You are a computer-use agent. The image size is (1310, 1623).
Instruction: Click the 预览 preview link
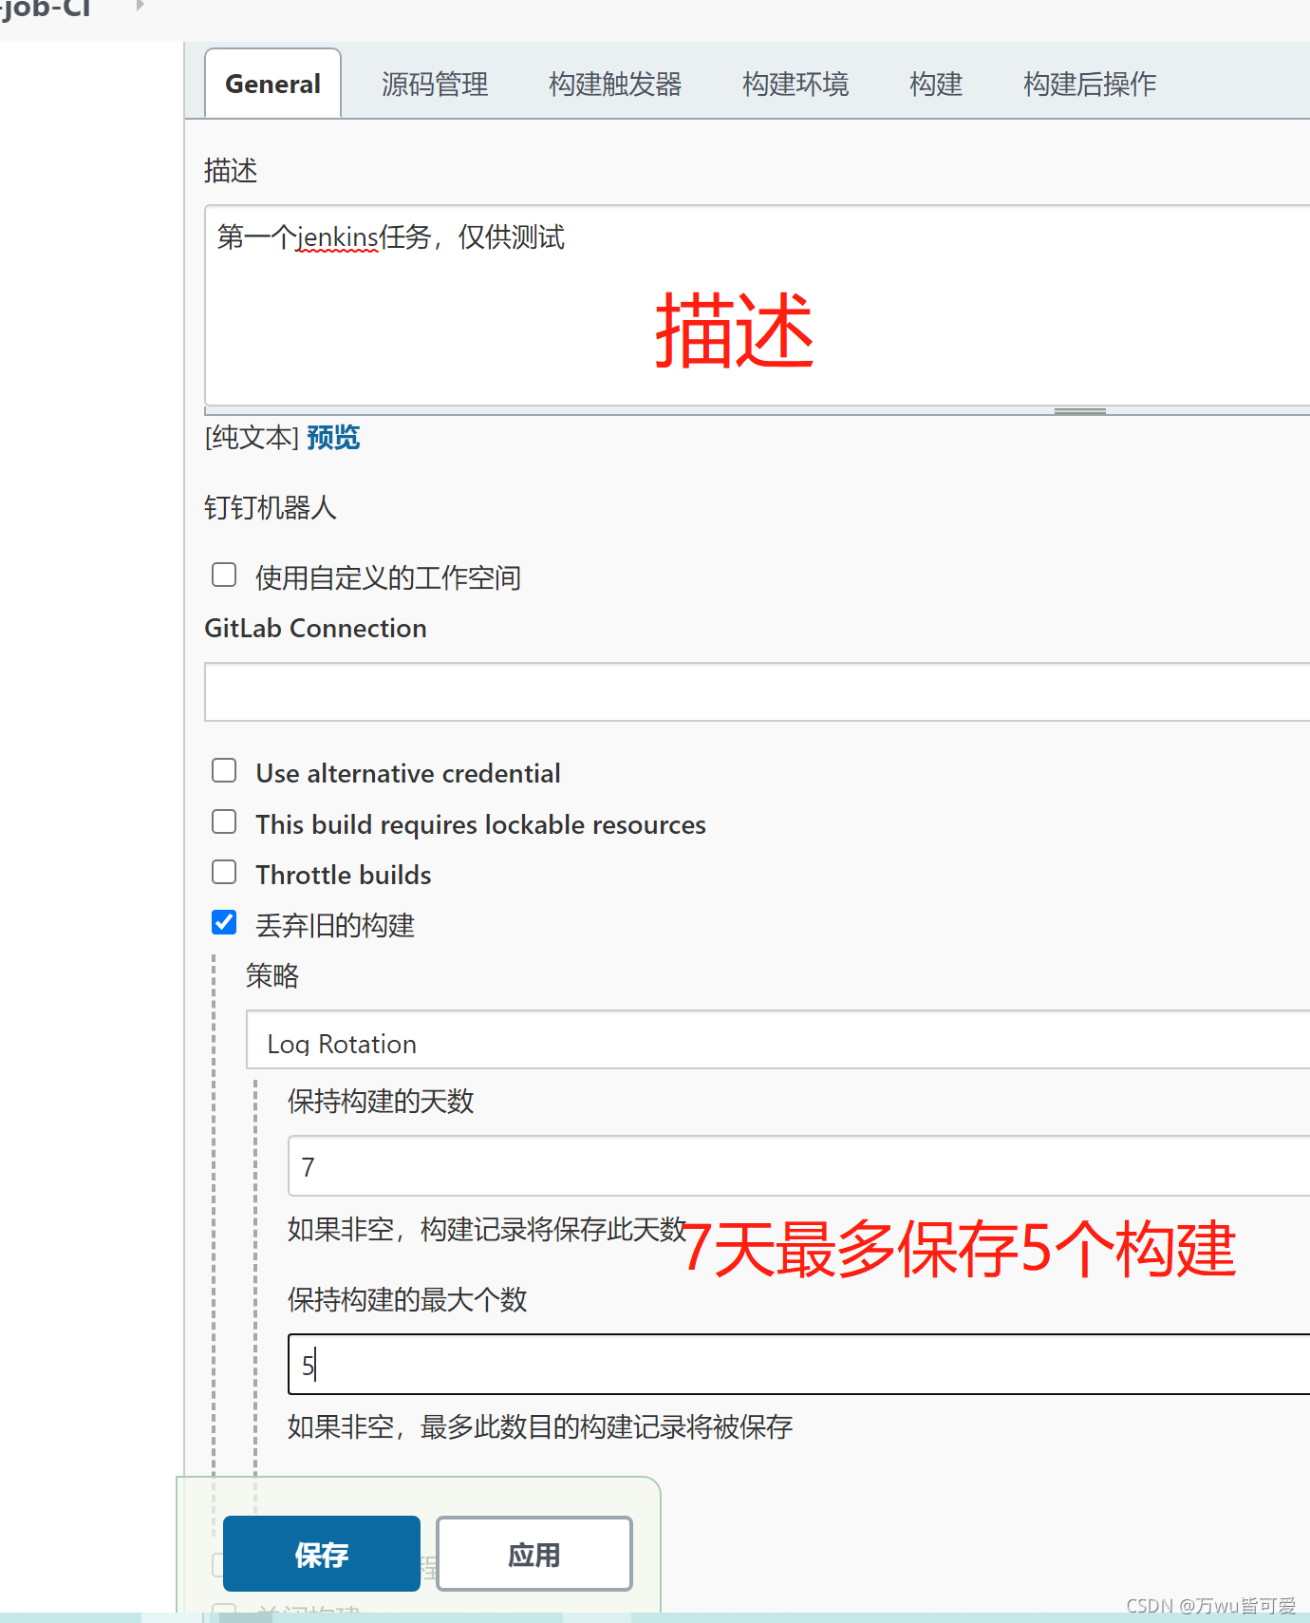tap(333, 438)
